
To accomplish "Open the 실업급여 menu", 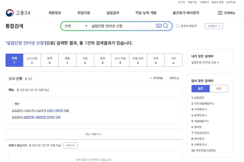I will [113, 13].
